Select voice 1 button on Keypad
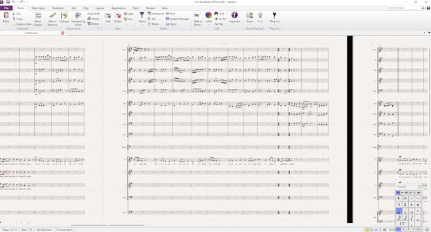Image resolution: width=431 pixels, height=232 pixels. (399, 229)
